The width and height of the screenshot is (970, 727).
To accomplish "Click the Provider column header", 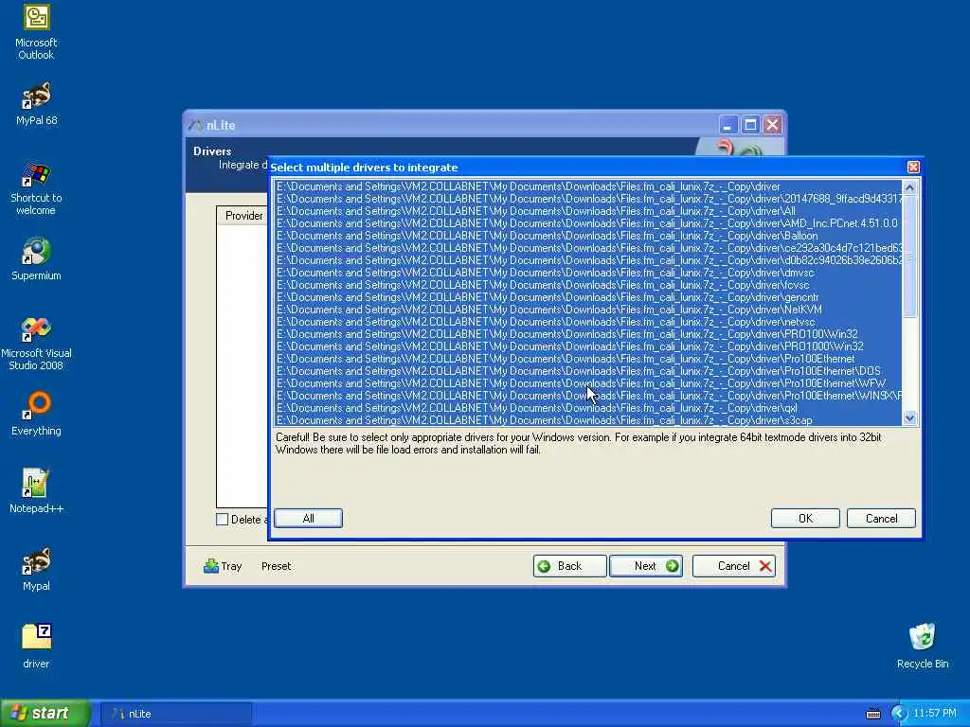I will coord(243,215).
